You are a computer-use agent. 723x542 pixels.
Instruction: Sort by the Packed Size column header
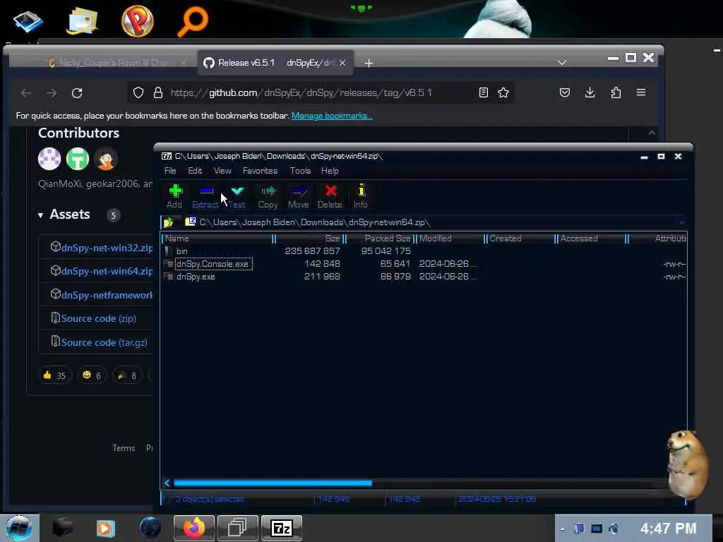pos(381,239)
